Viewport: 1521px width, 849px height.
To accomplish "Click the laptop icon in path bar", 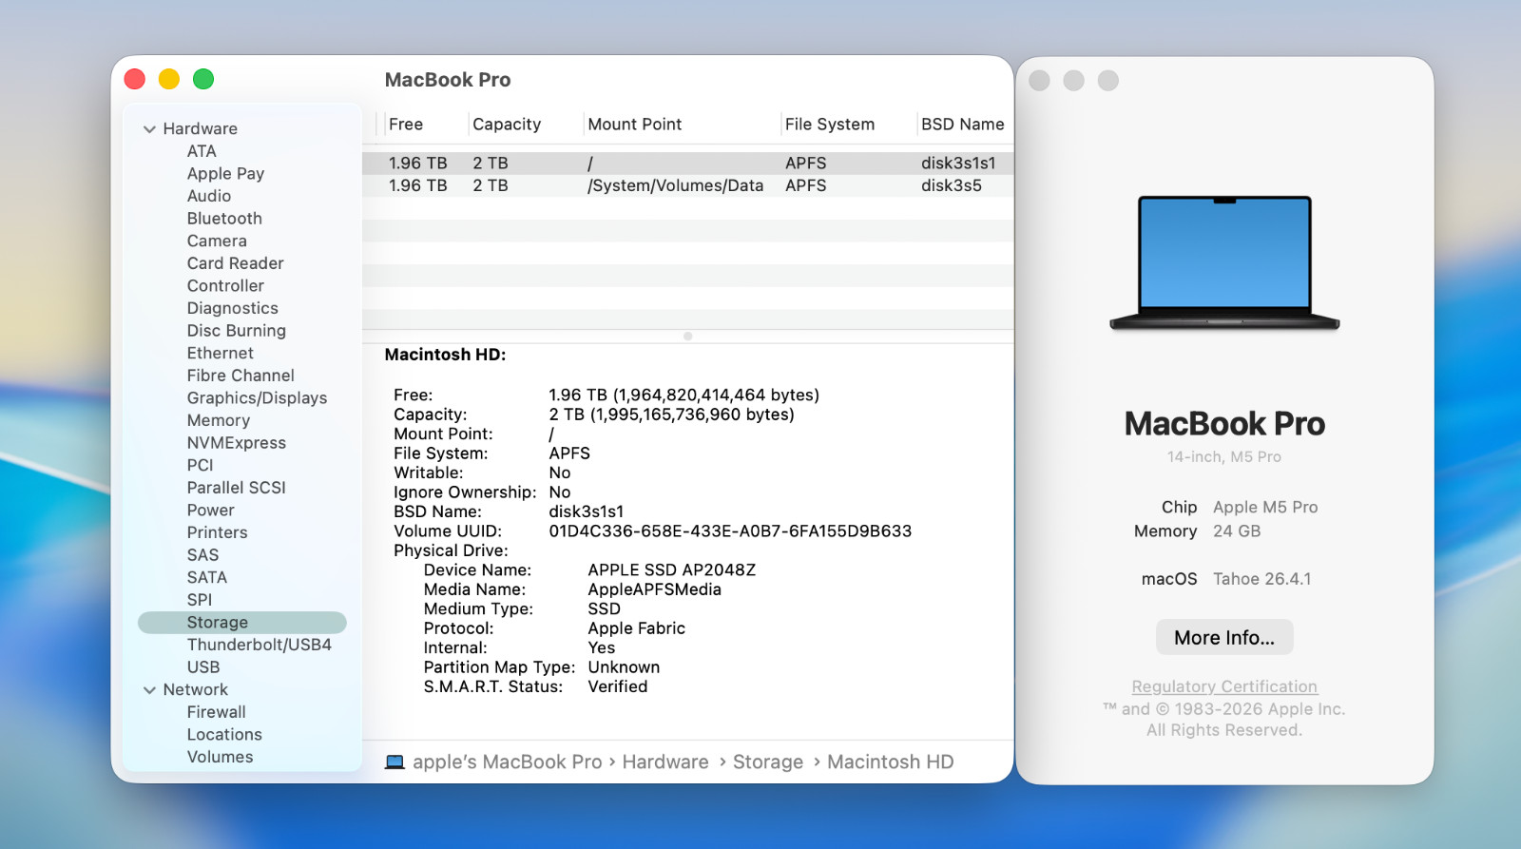I will tap(395, 762).
